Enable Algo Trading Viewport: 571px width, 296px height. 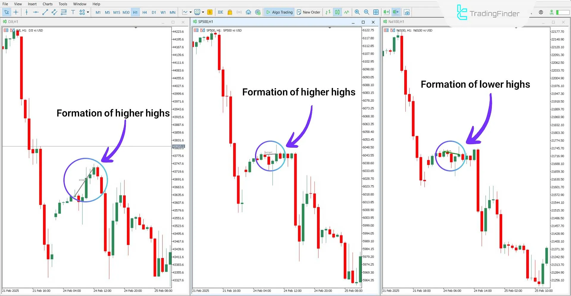click(279, 12)
